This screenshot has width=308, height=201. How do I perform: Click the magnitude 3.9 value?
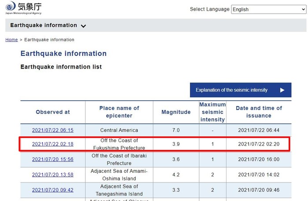[176, 144]
